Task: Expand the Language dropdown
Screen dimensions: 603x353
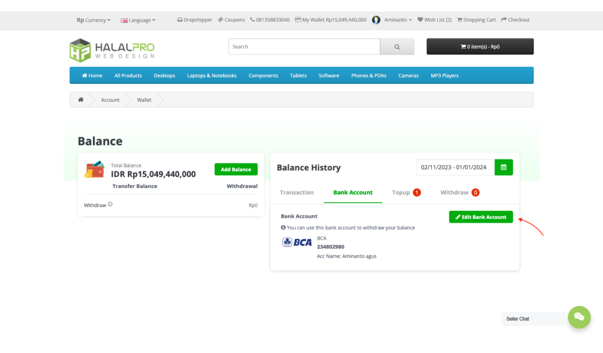Action: [x=138, y=20]
